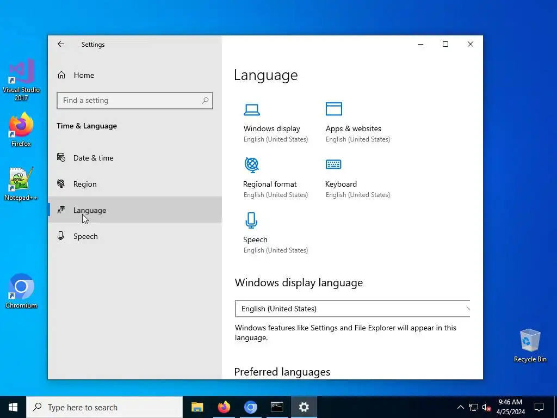Screen dimensions: 557x418
Task: Click English (United States) under Apps & websites
Action: coord(358,139)
